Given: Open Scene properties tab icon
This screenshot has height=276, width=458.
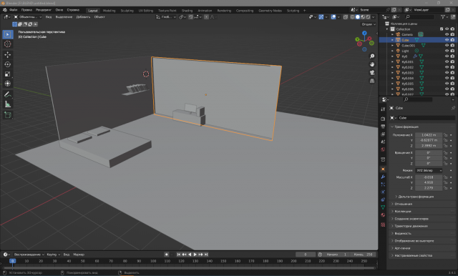Looking at the screenshot, I should pos(383,142).
